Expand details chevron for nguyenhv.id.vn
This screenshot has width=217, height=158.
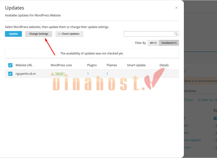pyautogui.click(x=161, y=74)
